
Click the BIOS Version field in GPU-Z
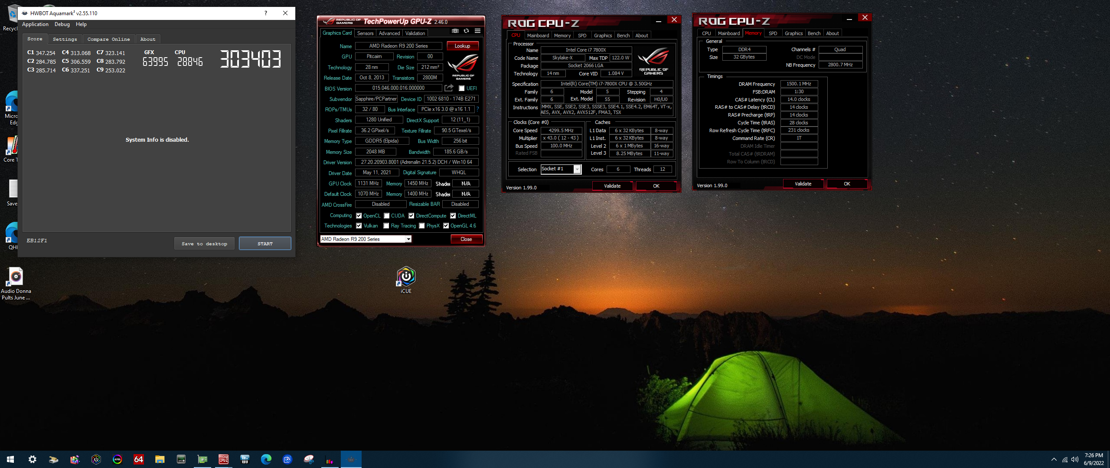[x=398, y=88]
